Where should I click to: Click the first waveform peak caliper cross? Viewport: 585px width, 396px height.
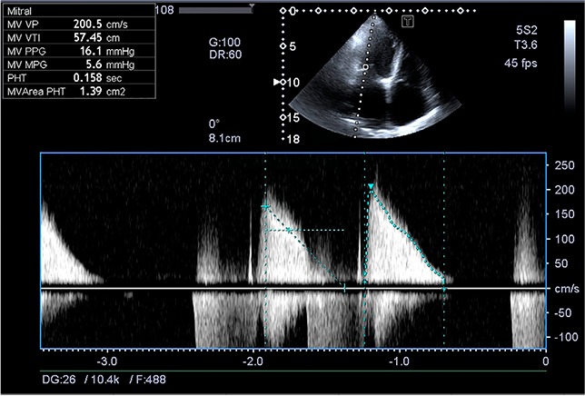(x=266, y=208)
